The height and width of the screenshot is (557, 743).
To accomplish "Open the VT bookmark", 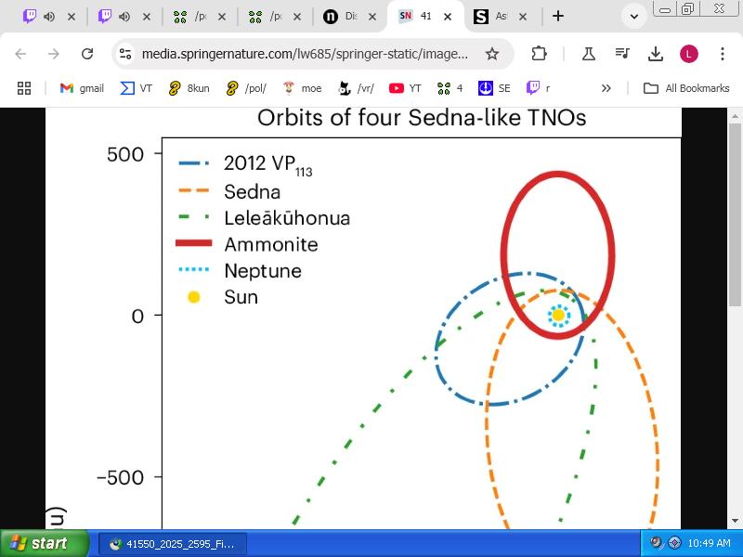I will click(137, 88).
